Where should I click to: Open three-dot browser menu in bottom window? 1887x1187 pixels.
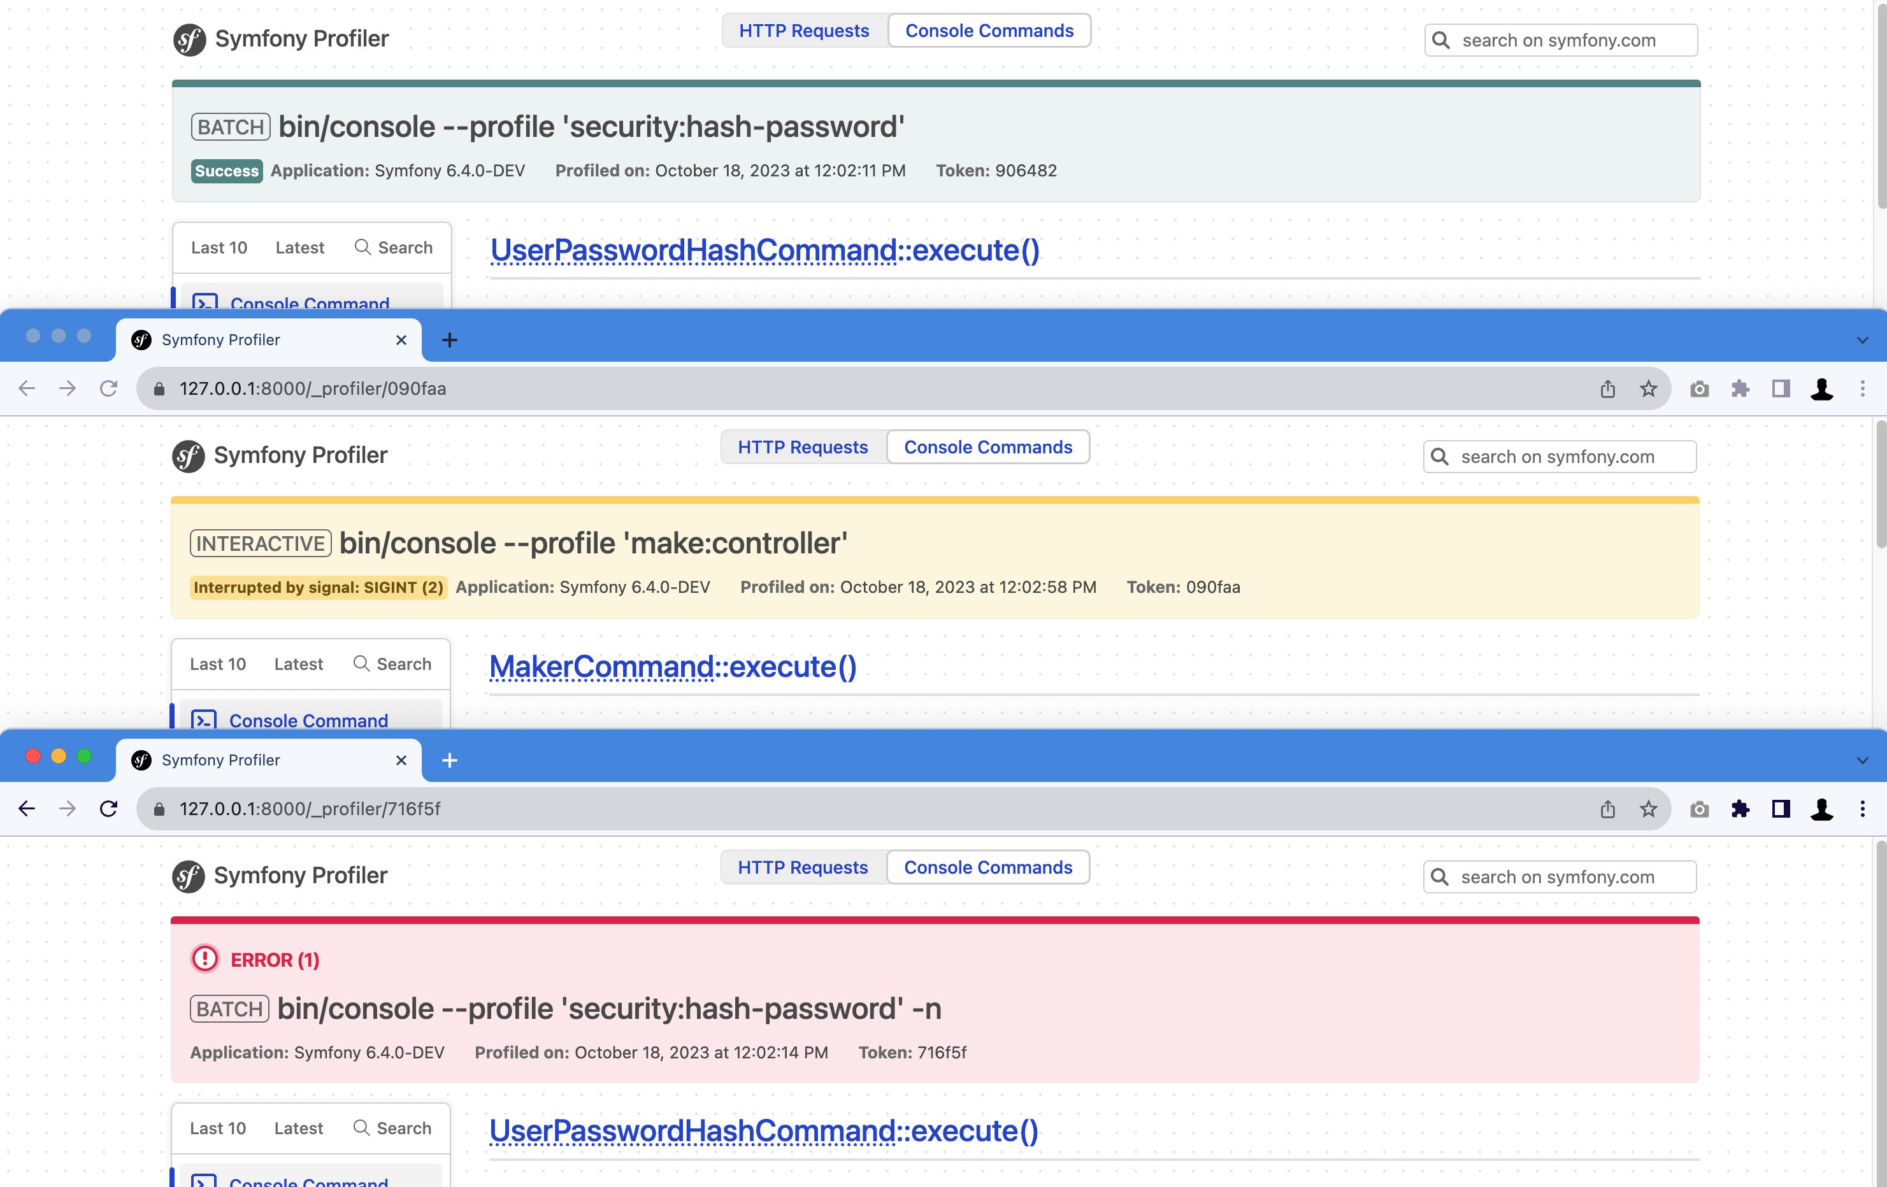pos(1863,809)
